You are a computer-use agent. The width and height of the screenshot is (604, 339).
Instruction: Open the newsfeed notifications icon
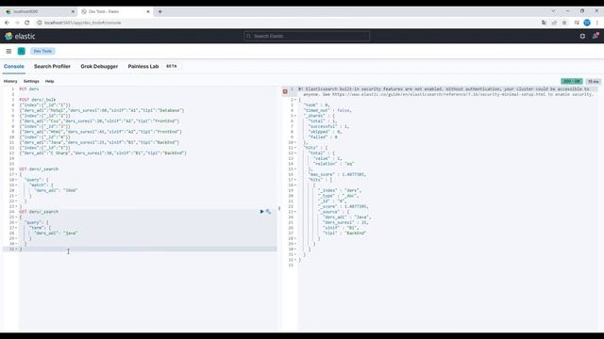(x=596, y=36)
